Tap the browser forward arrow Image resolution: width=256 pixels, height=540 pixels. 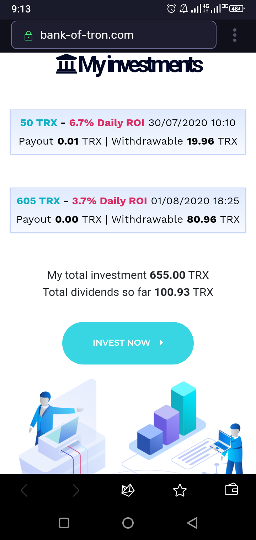pos(76,491)
